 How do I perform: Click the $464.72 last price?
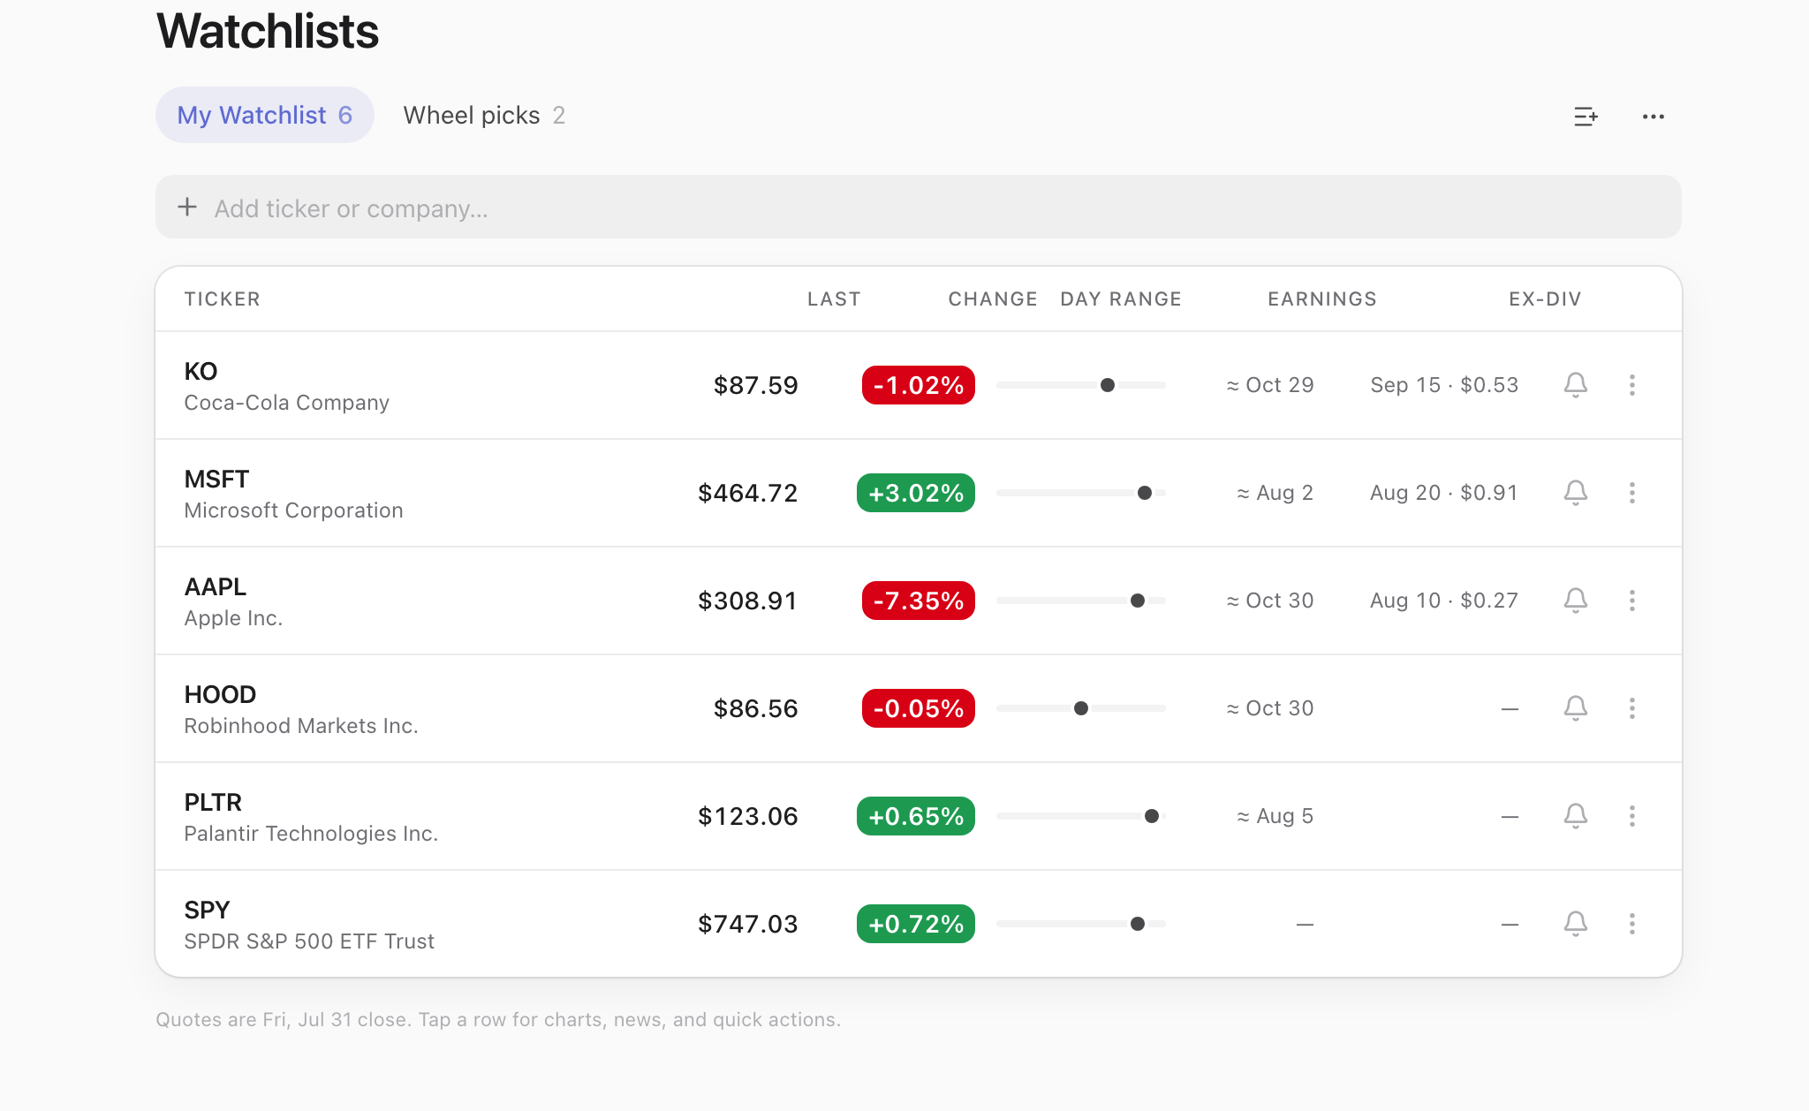click(x=747, y=493)
